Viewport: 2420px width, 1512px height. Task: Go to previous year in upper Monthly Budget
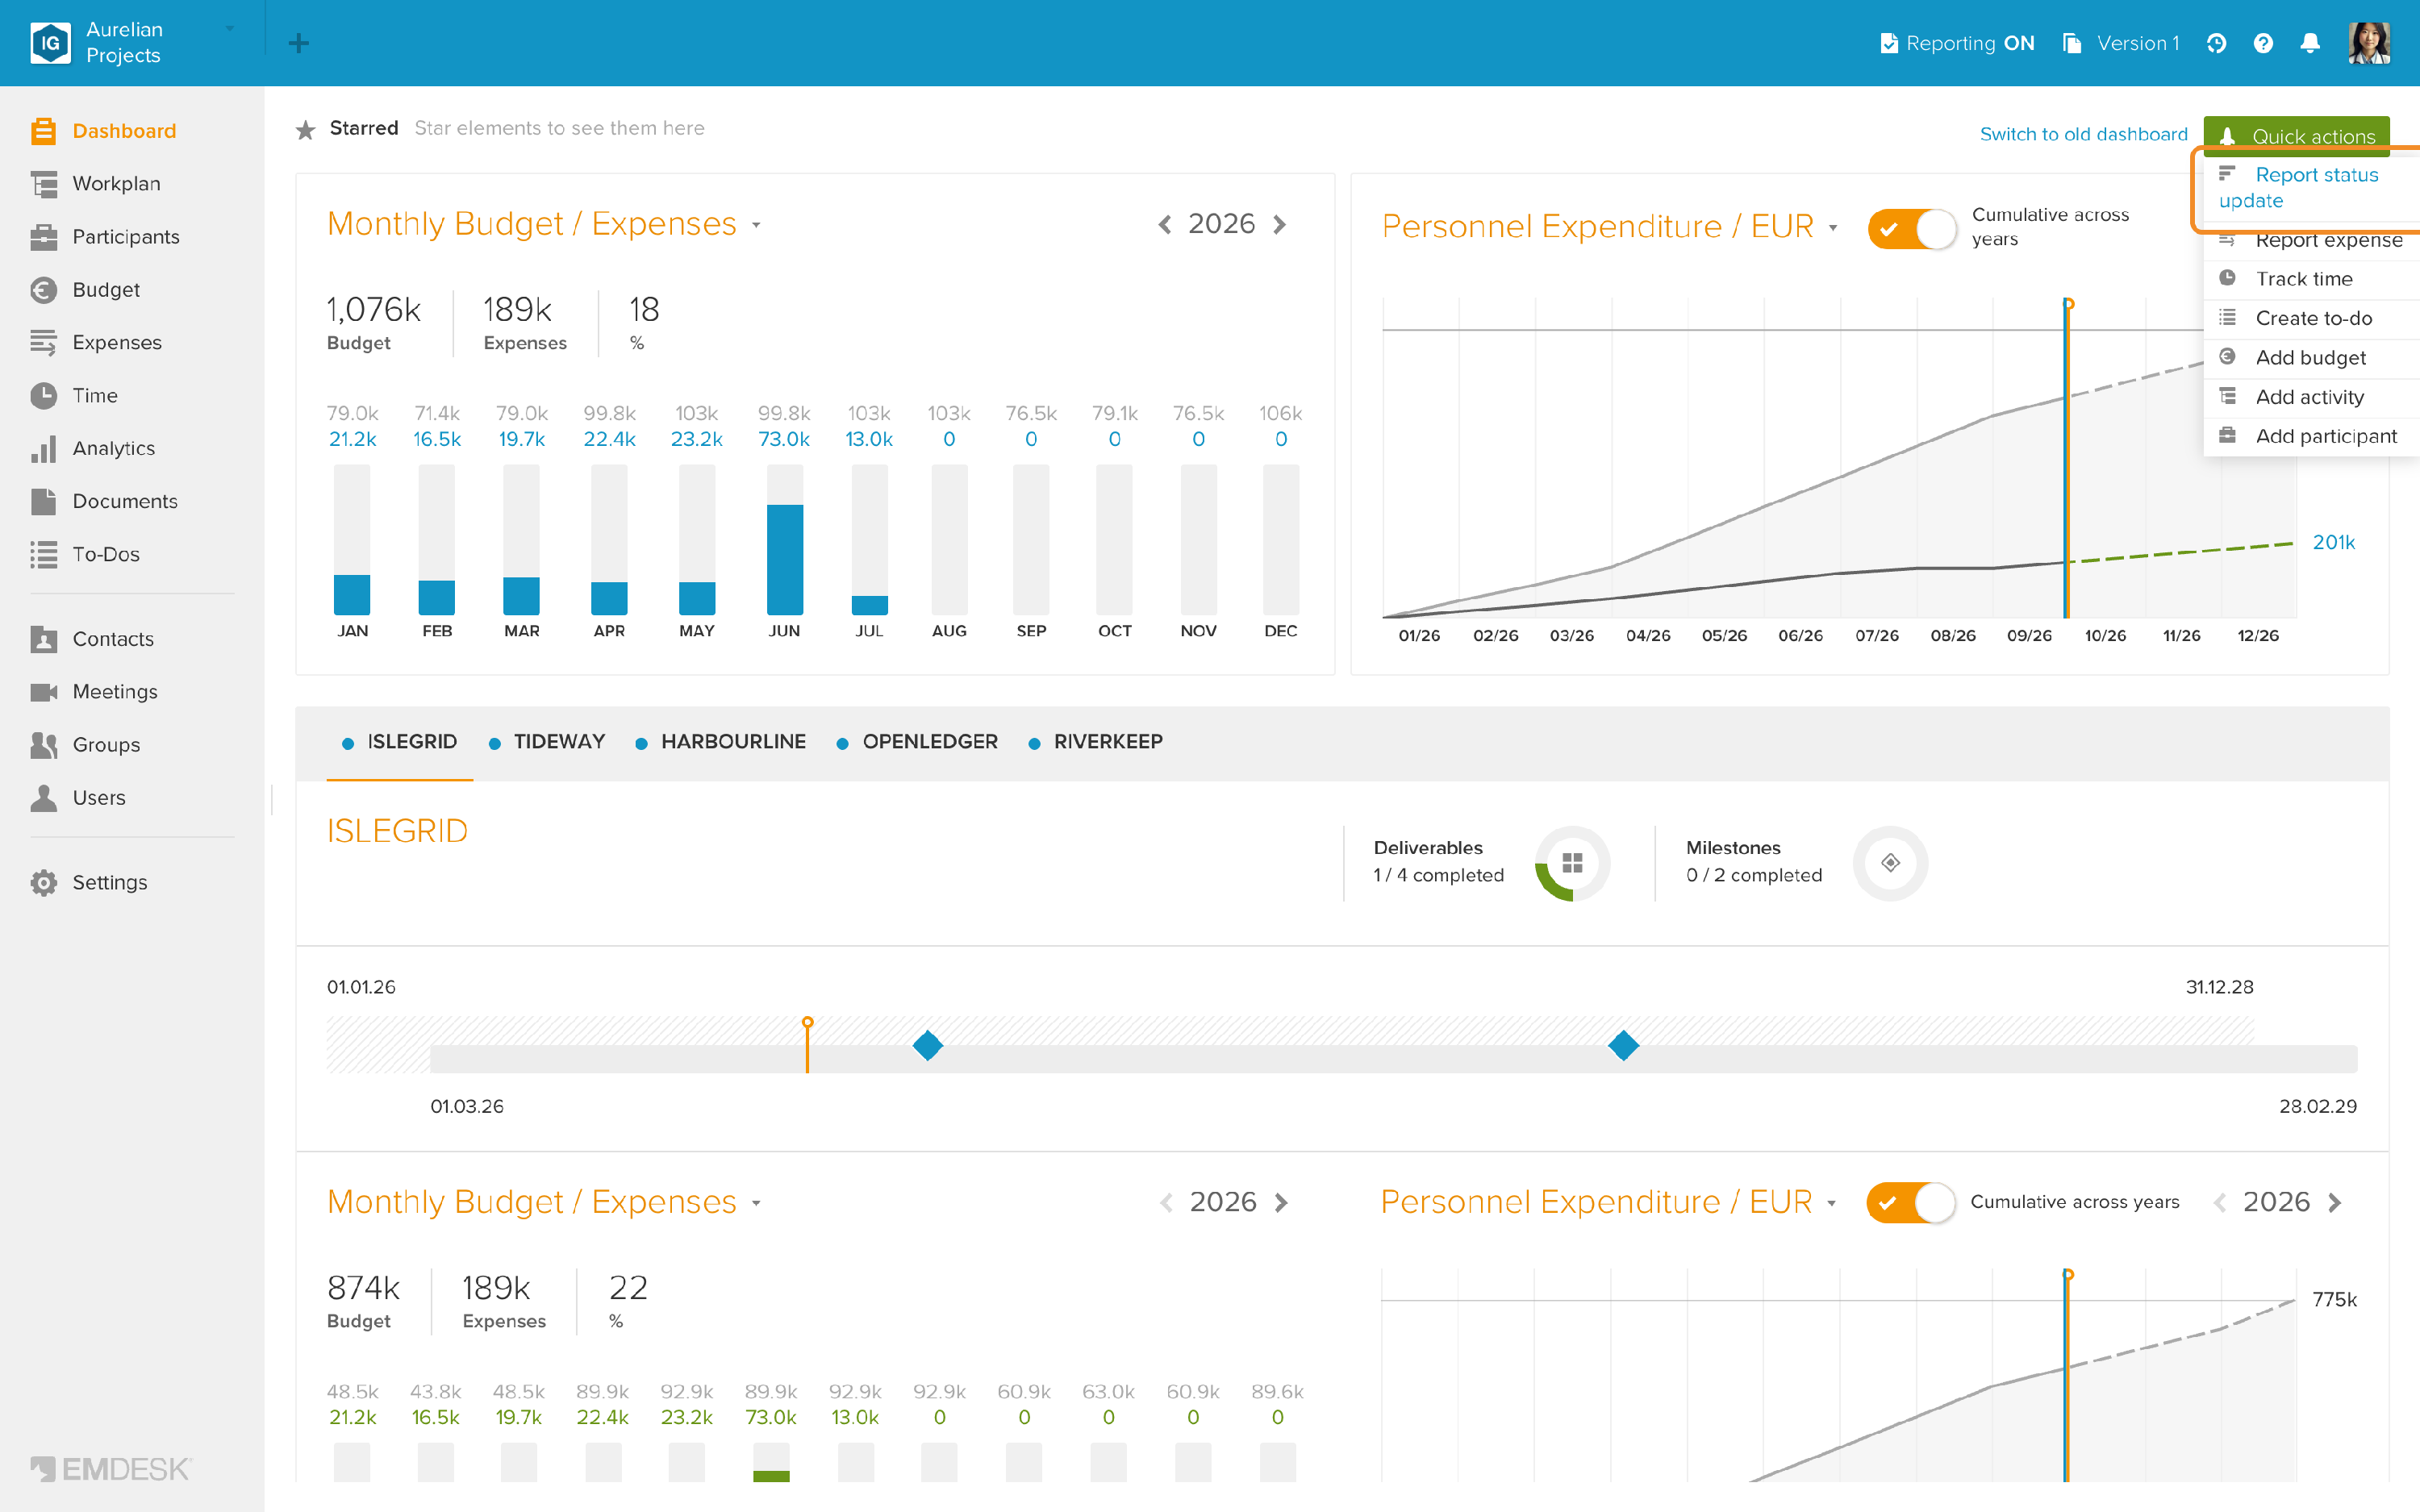1165,224
